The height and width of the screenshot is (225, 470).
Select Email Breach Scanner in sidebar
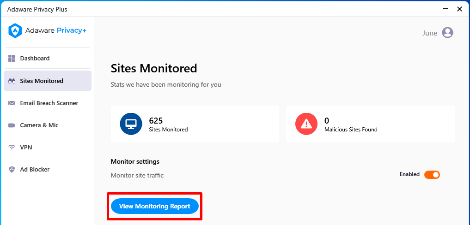[48, 103]
